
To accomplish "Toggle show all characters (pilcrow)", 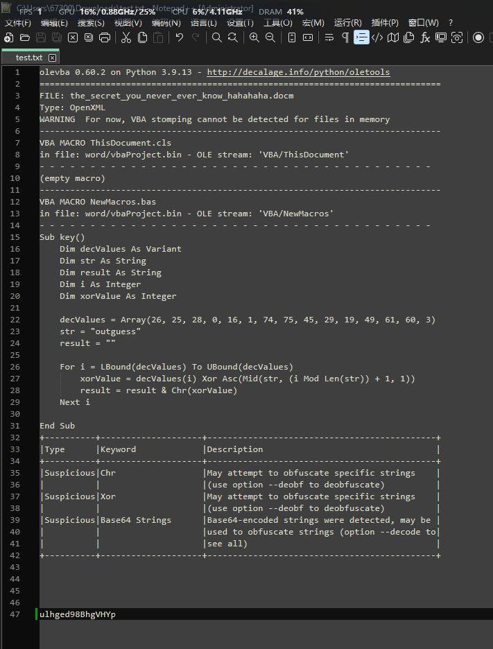I will click(345, 37).
